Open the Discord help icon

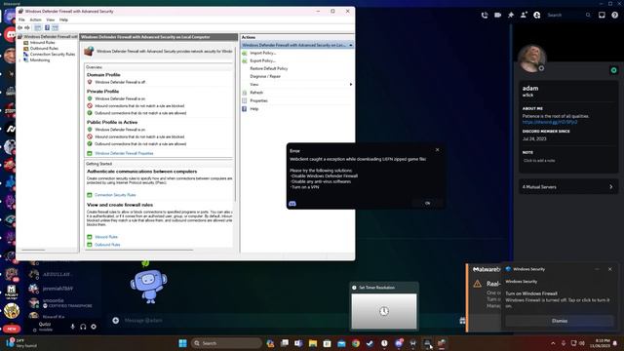point(615,16)
